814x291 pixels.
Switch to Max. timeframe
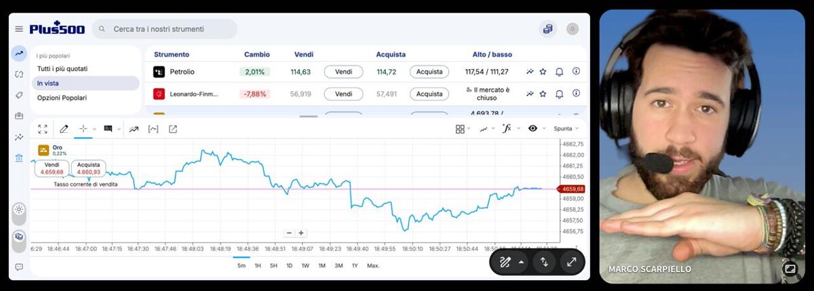click(x=373, y=265)
